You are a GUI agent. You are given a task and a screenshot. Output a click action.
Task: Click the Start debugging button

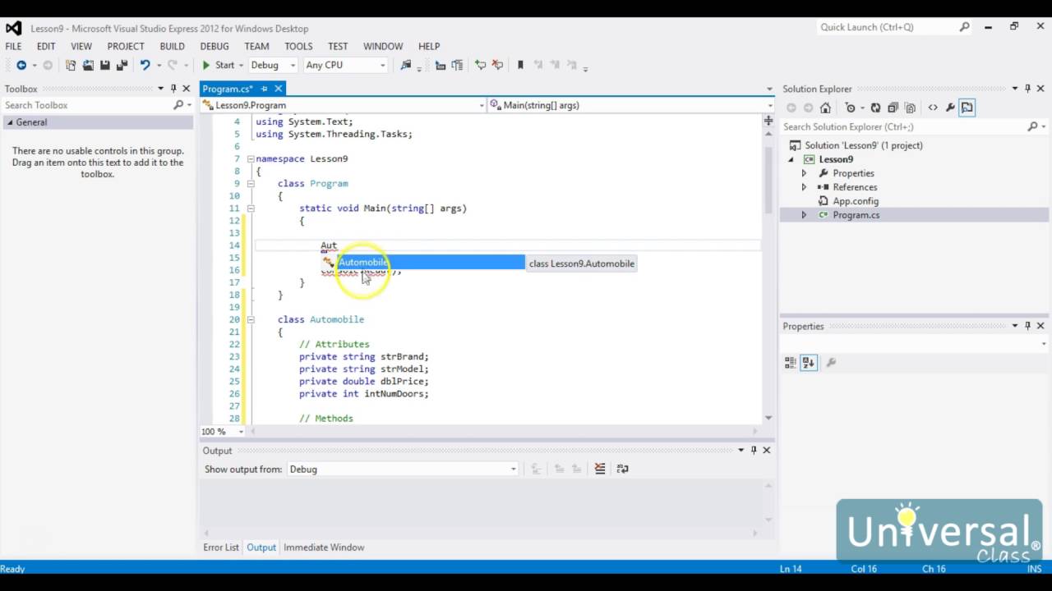(x=219, y=65)
